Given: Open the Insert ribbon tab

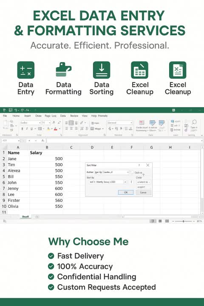Looking at the screenshot, I should click(x=28, y=116).
